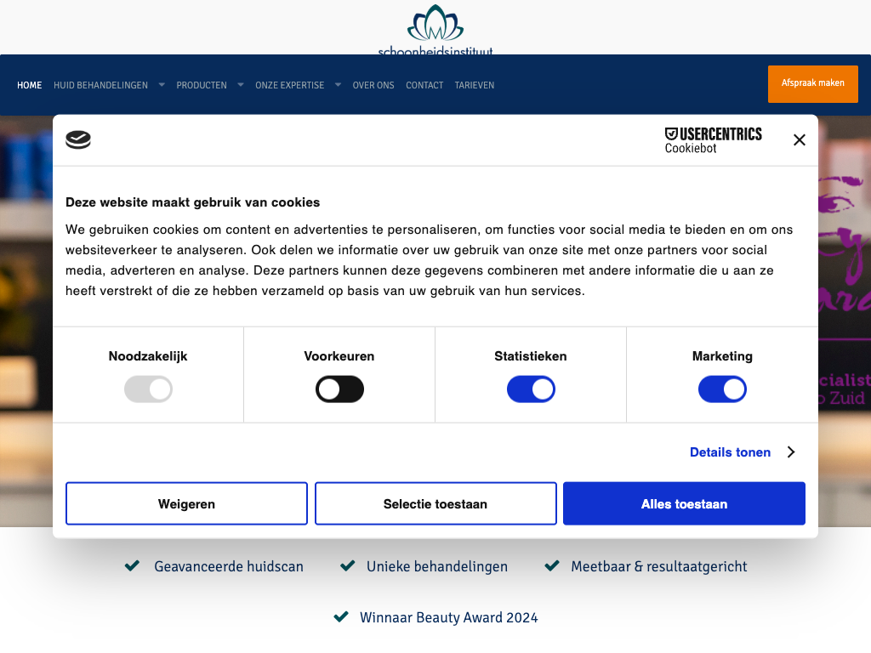View the Tarieven page

[475, 85]
